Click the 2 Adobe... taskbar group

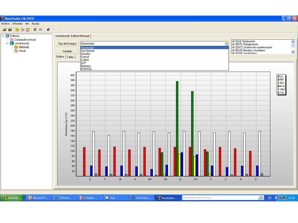click(x=90, y=198)
